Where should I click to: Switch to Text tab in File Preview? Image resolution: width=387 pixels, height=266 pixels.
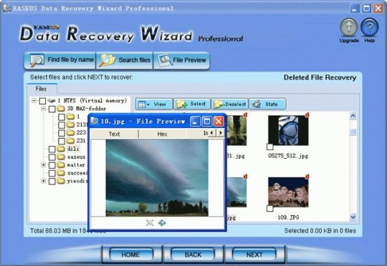click(x=114, y=134)
